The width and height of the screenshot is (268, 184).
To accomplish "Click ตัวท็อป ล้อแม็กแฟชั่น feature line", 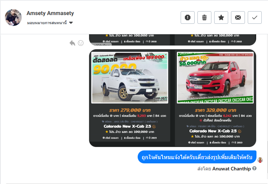I will point(215,120).
